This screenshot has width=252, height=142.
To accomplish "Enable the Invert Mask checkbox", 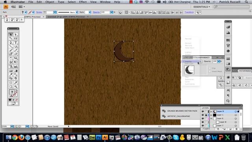I will (210, 71).
